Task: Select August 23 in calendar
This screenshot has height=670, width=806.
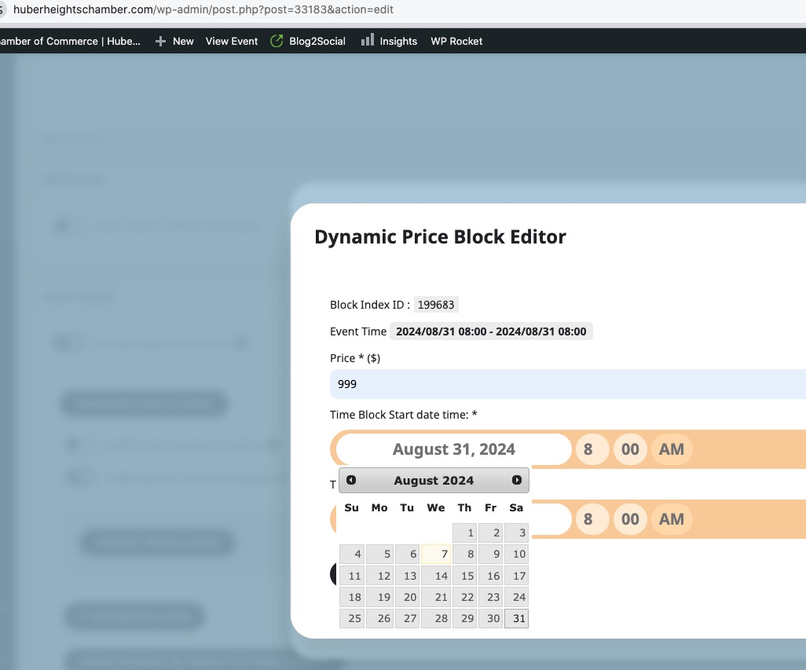Action: (490, 597)
